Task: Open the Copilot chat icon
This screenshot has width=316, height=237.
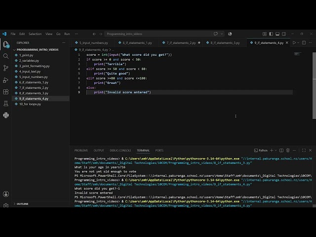Action: tap(216, 34)
